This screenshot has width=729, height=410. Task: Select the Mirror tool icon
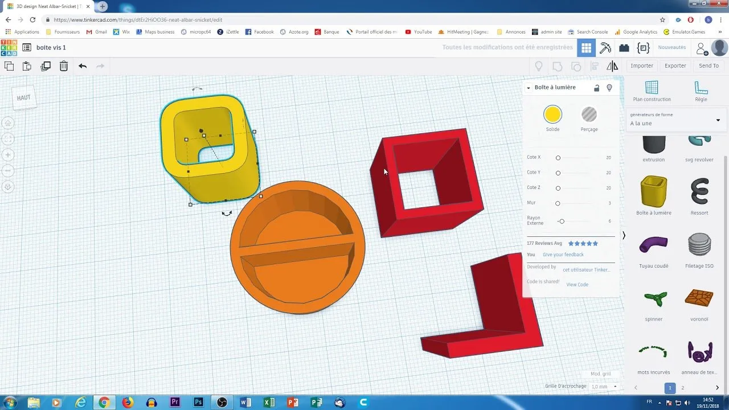point(612,66)
